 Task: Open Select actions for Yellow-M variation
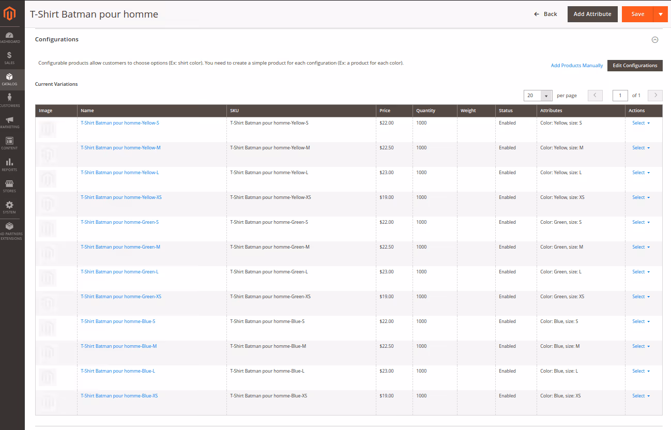(x=641, y=148)
